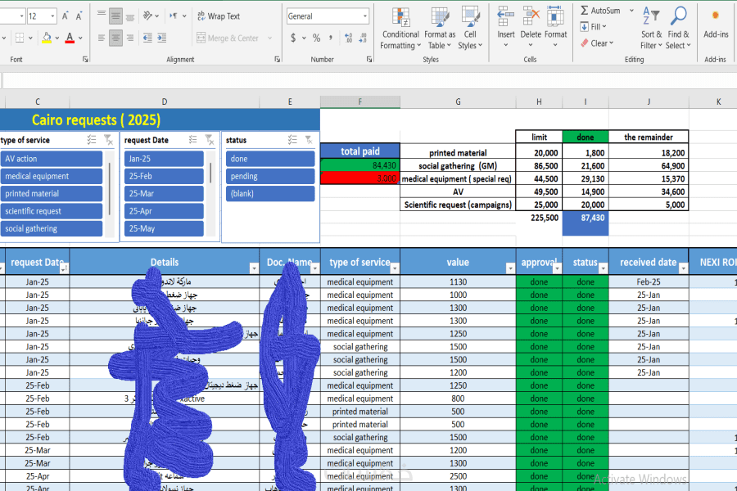Increase font size with larger A icon
Image resolution: width=737 pixels, height=491 pixels.
click(x=66, y=16)
